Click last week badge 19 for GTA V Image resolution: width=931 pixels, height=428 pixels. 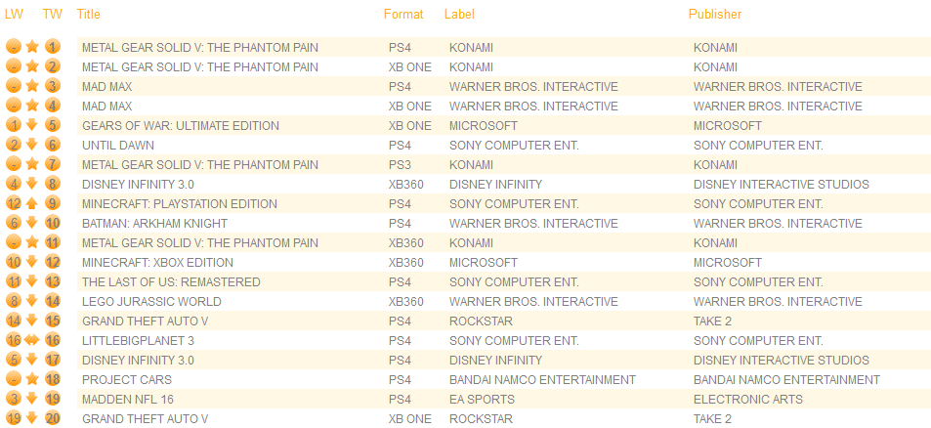click(14, 418)
